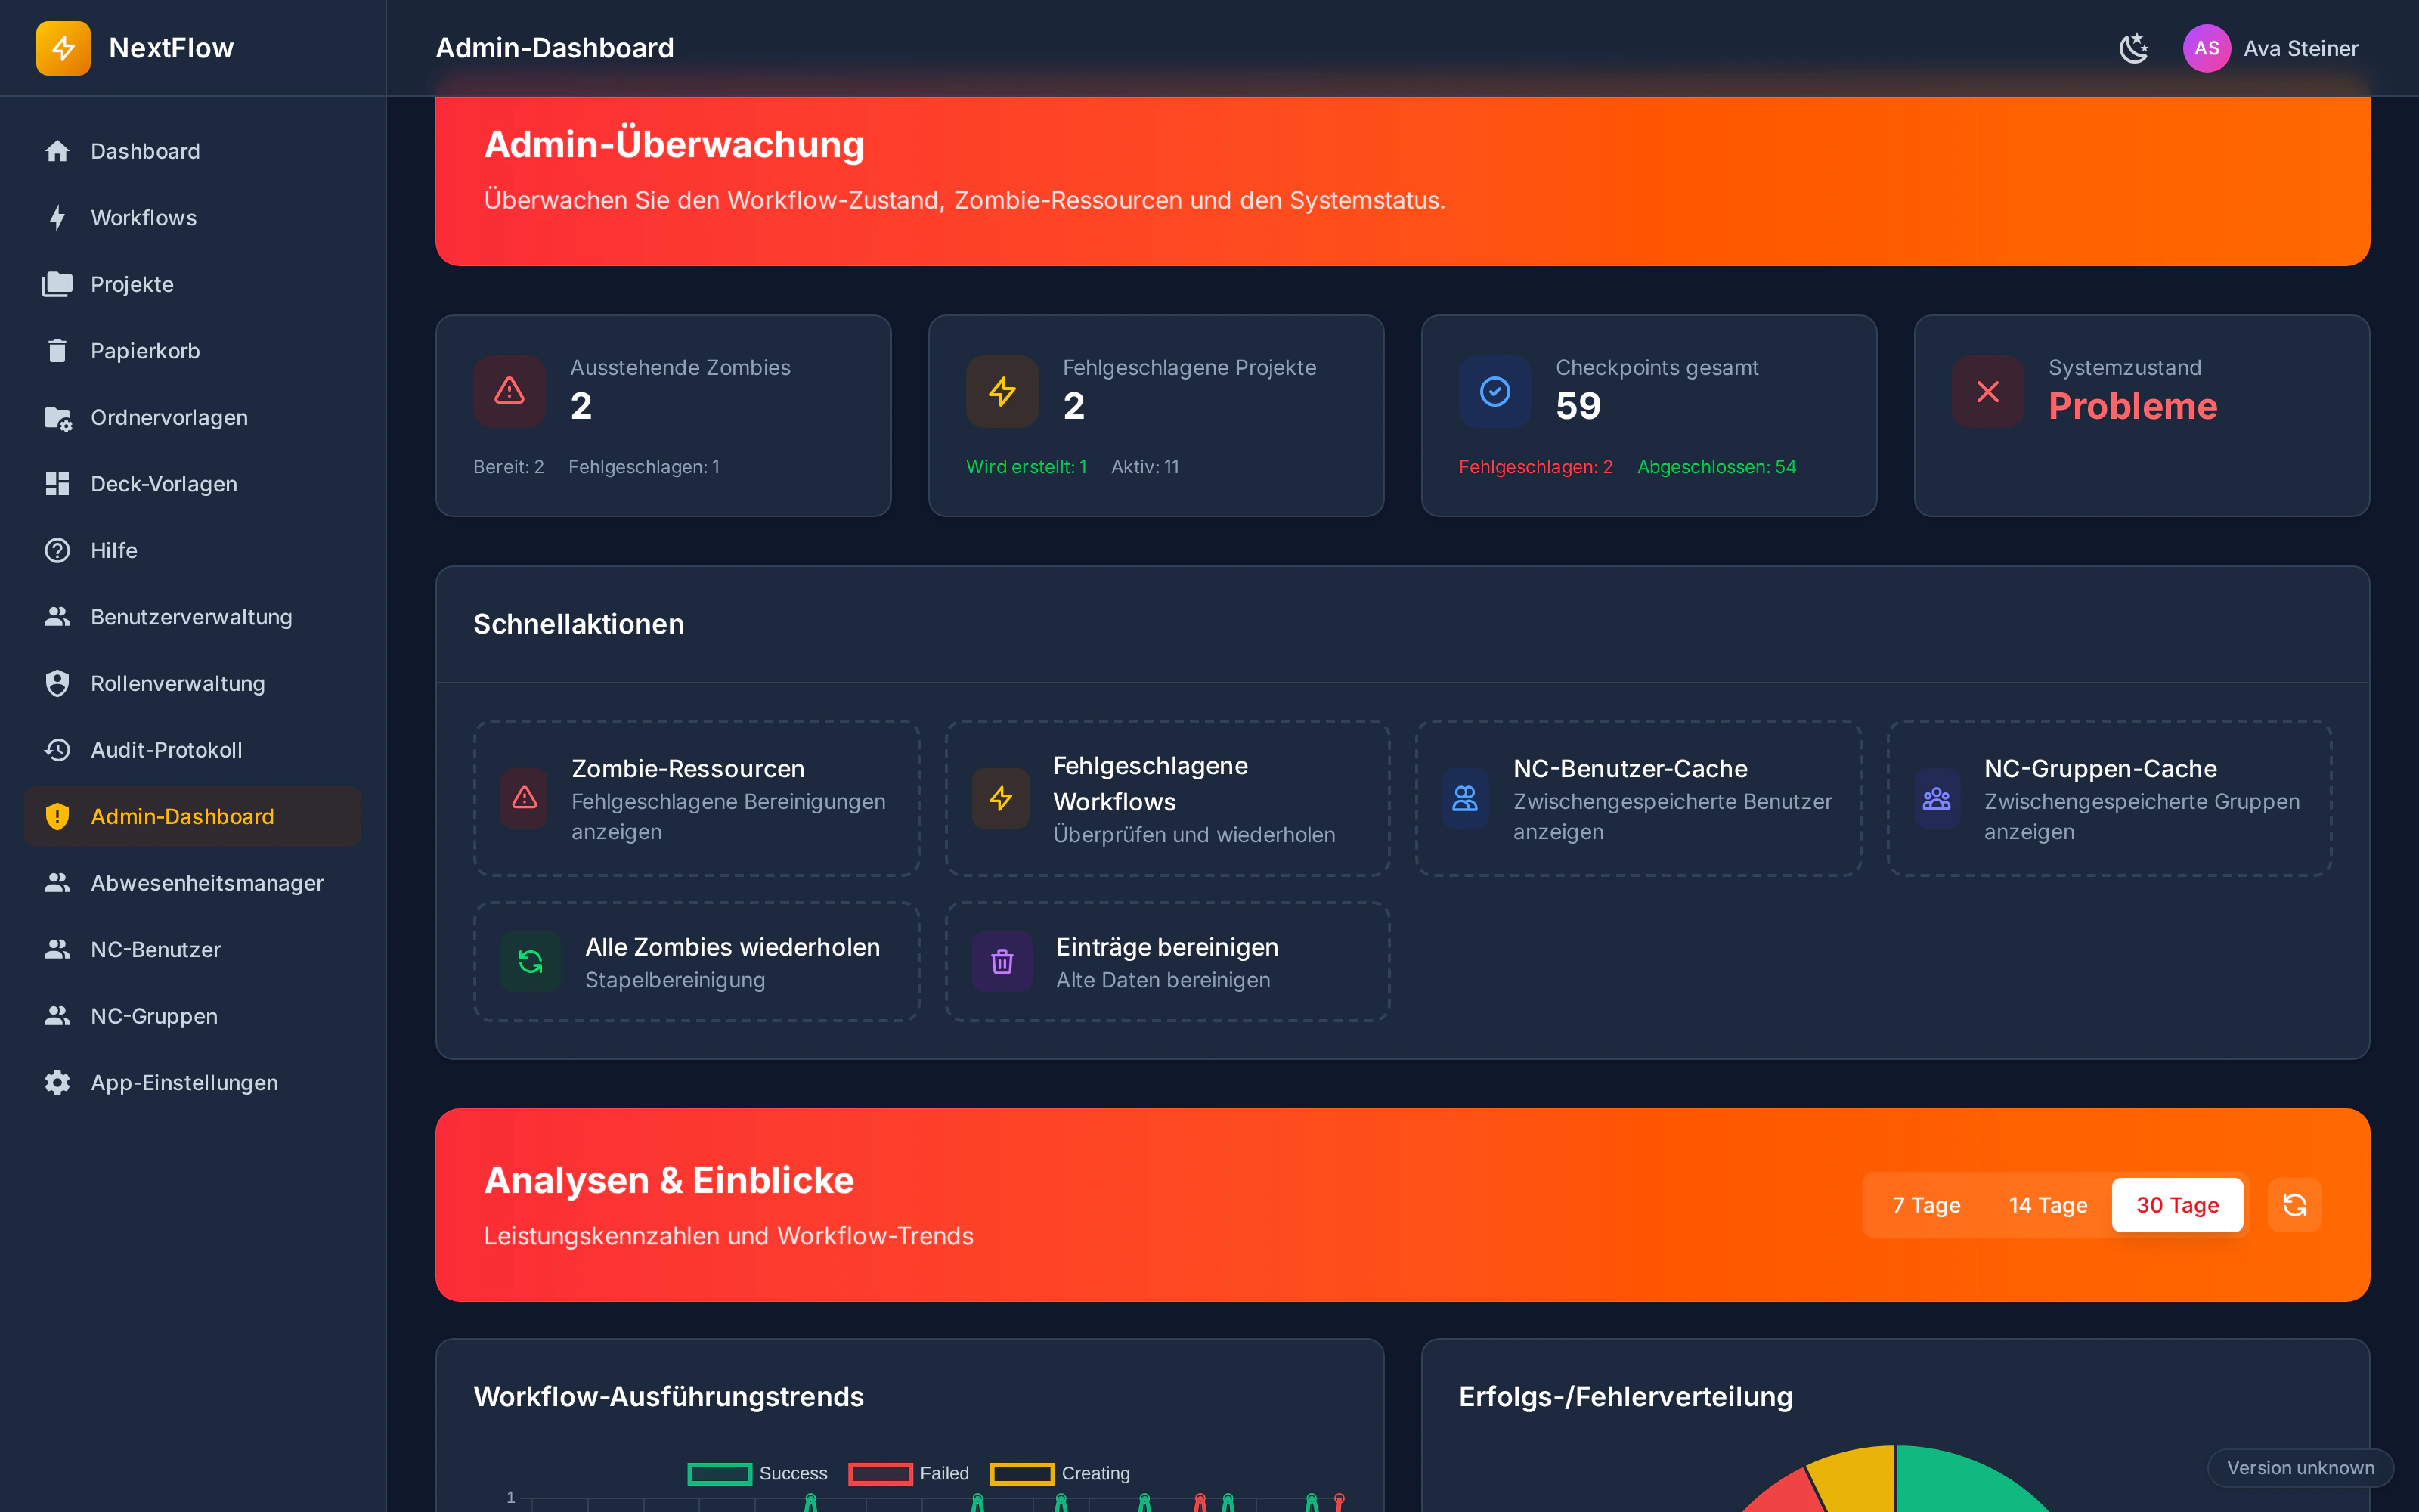Click the Version unknown badge
The width and height of the screenshot is (2419, 1512).
tap(2300, 1468)
